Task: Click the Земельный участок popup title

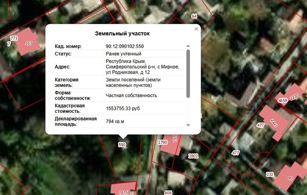Action: click(122, 33)
